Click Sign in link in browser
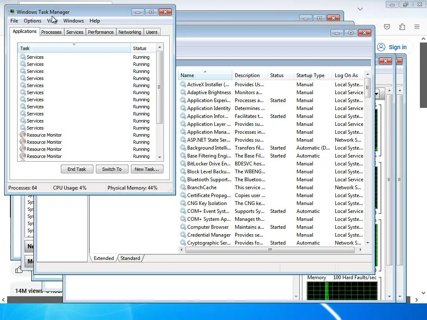Viewport: 427px width, 320px height. [397, 47]
